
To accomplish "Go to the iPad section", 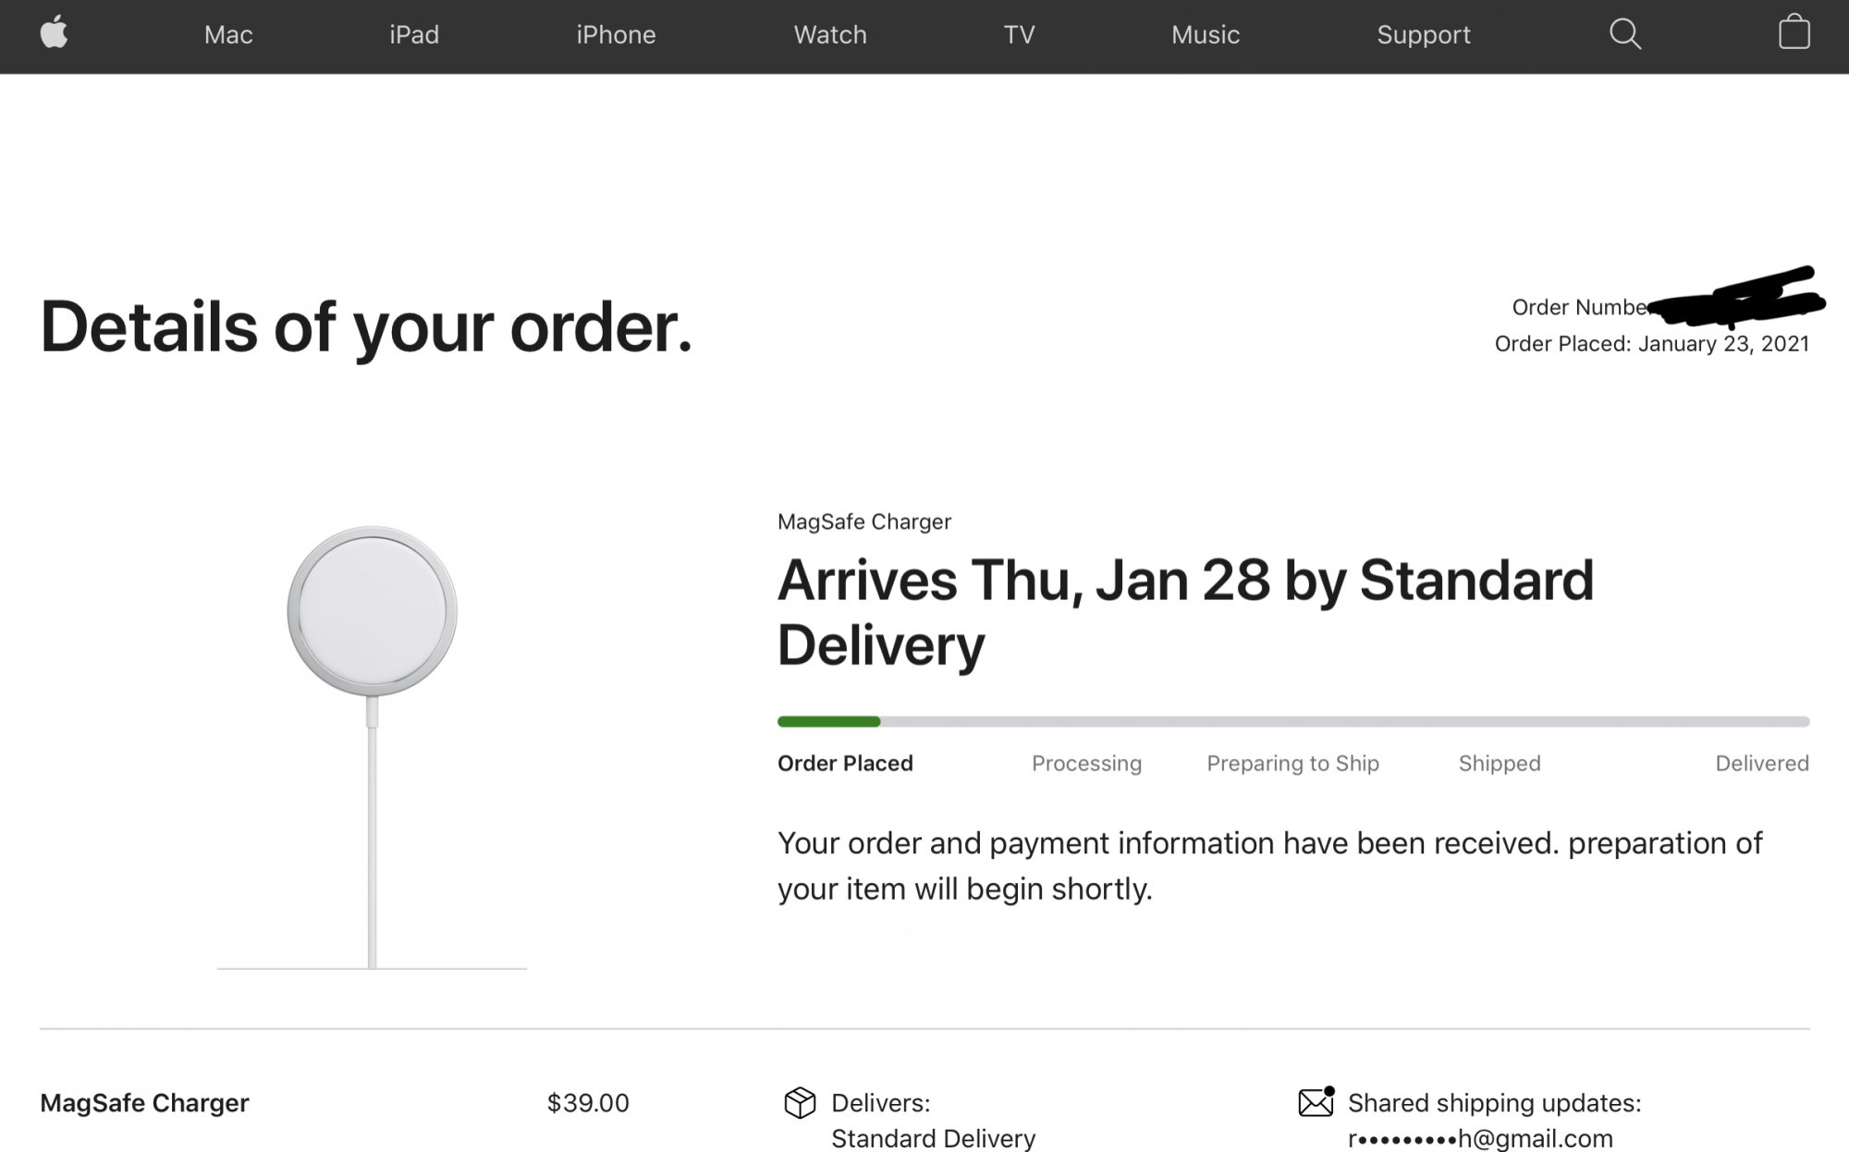I will 413,35.
